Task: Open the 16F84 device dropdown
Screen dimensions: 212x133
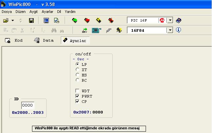Action: (170, 30)
